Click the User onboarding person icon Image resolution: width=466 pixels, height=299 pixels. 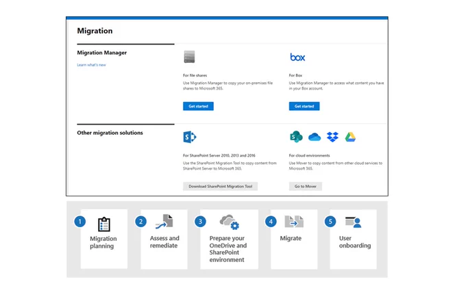(x=353, y=222)
